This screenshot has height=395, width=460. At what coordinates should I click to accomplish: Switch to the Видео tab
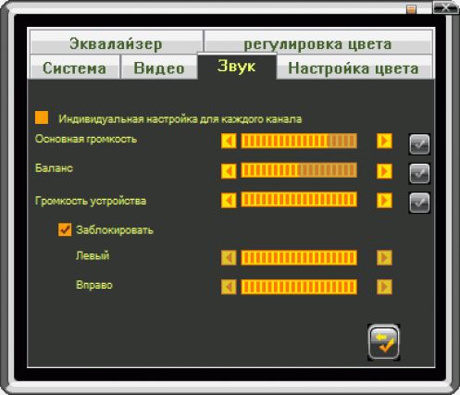[159, 67]
